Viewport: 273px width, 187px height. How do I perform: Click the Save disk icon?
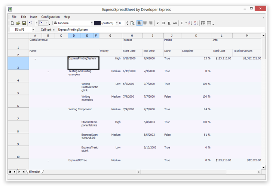(24, 23)
